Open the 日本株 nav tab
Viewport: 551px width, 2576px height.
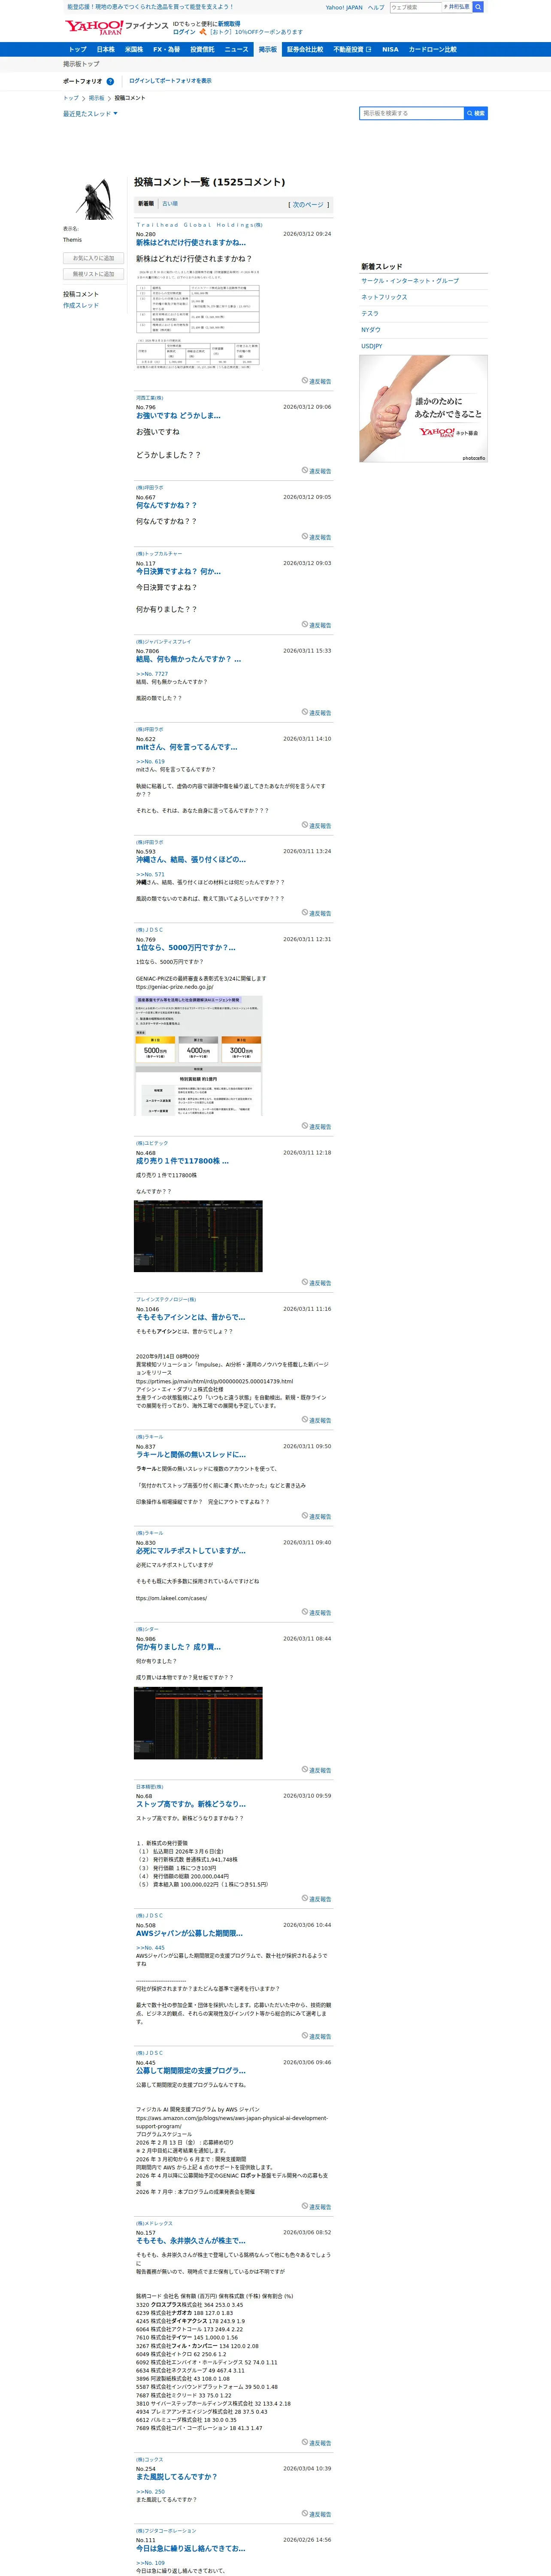105,49
